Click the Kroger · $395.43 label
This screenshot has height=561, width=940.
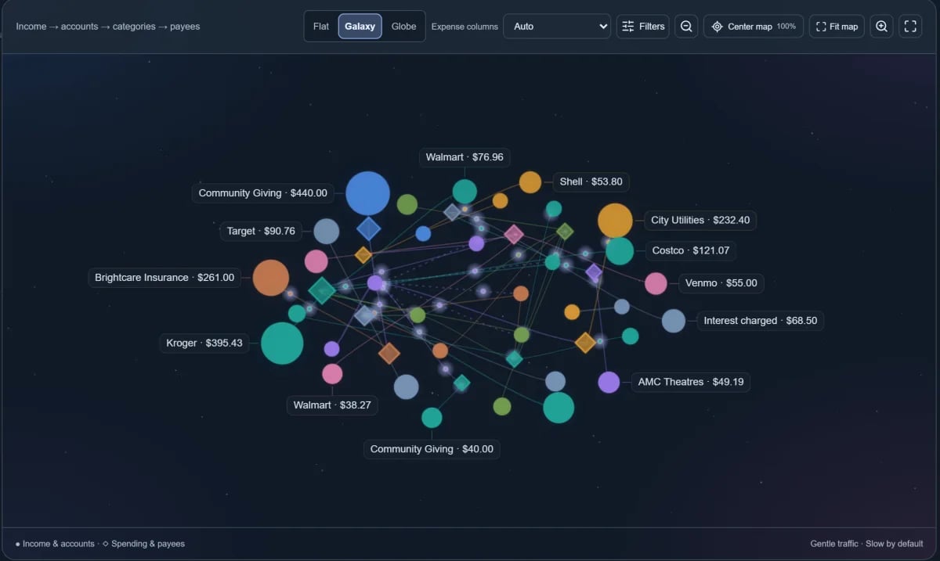tap(204, 343)
